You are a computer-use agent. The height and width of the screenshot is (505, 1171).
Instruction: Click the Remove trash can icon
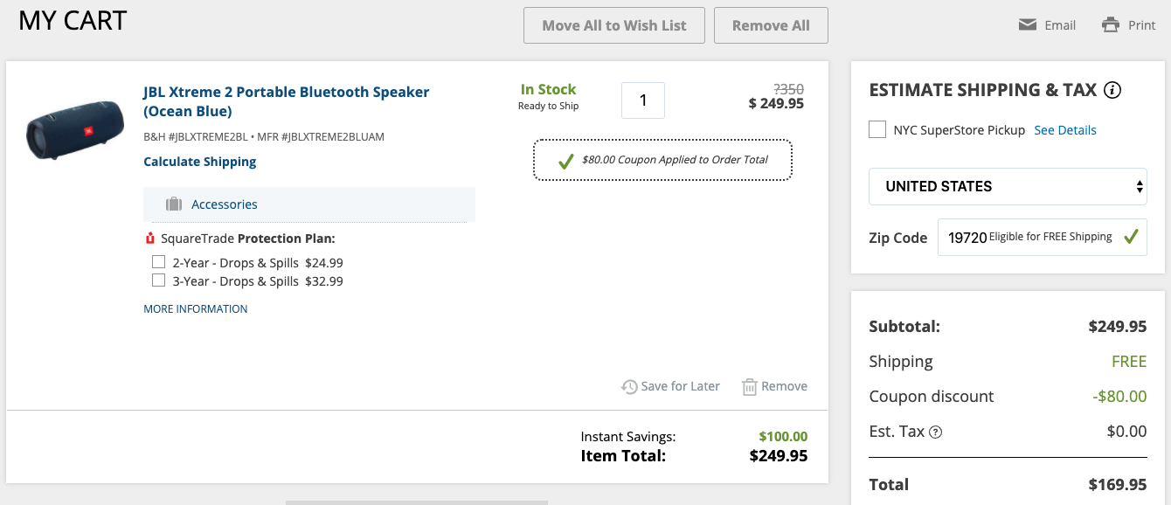pos(749,386)
